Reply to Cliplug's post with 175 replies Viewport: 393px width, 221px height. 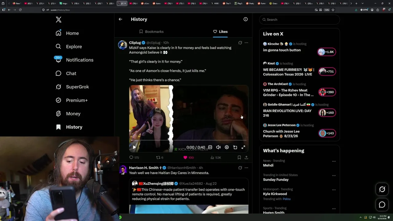point(134,157)
